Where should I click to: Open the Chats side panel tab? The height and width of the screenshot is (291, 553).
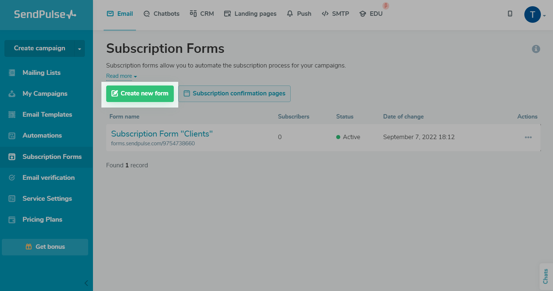[546, 276]
